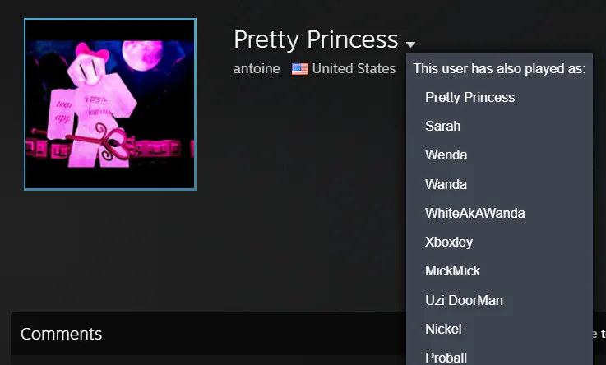Click the real name antoine text
606x365 pixels.
tap(257, 69)
